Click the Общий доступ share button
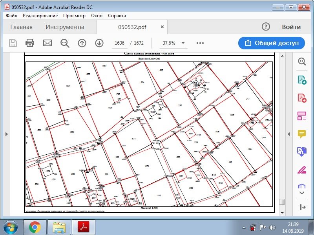This screenshot has height=235, width=314. [271, 43]
